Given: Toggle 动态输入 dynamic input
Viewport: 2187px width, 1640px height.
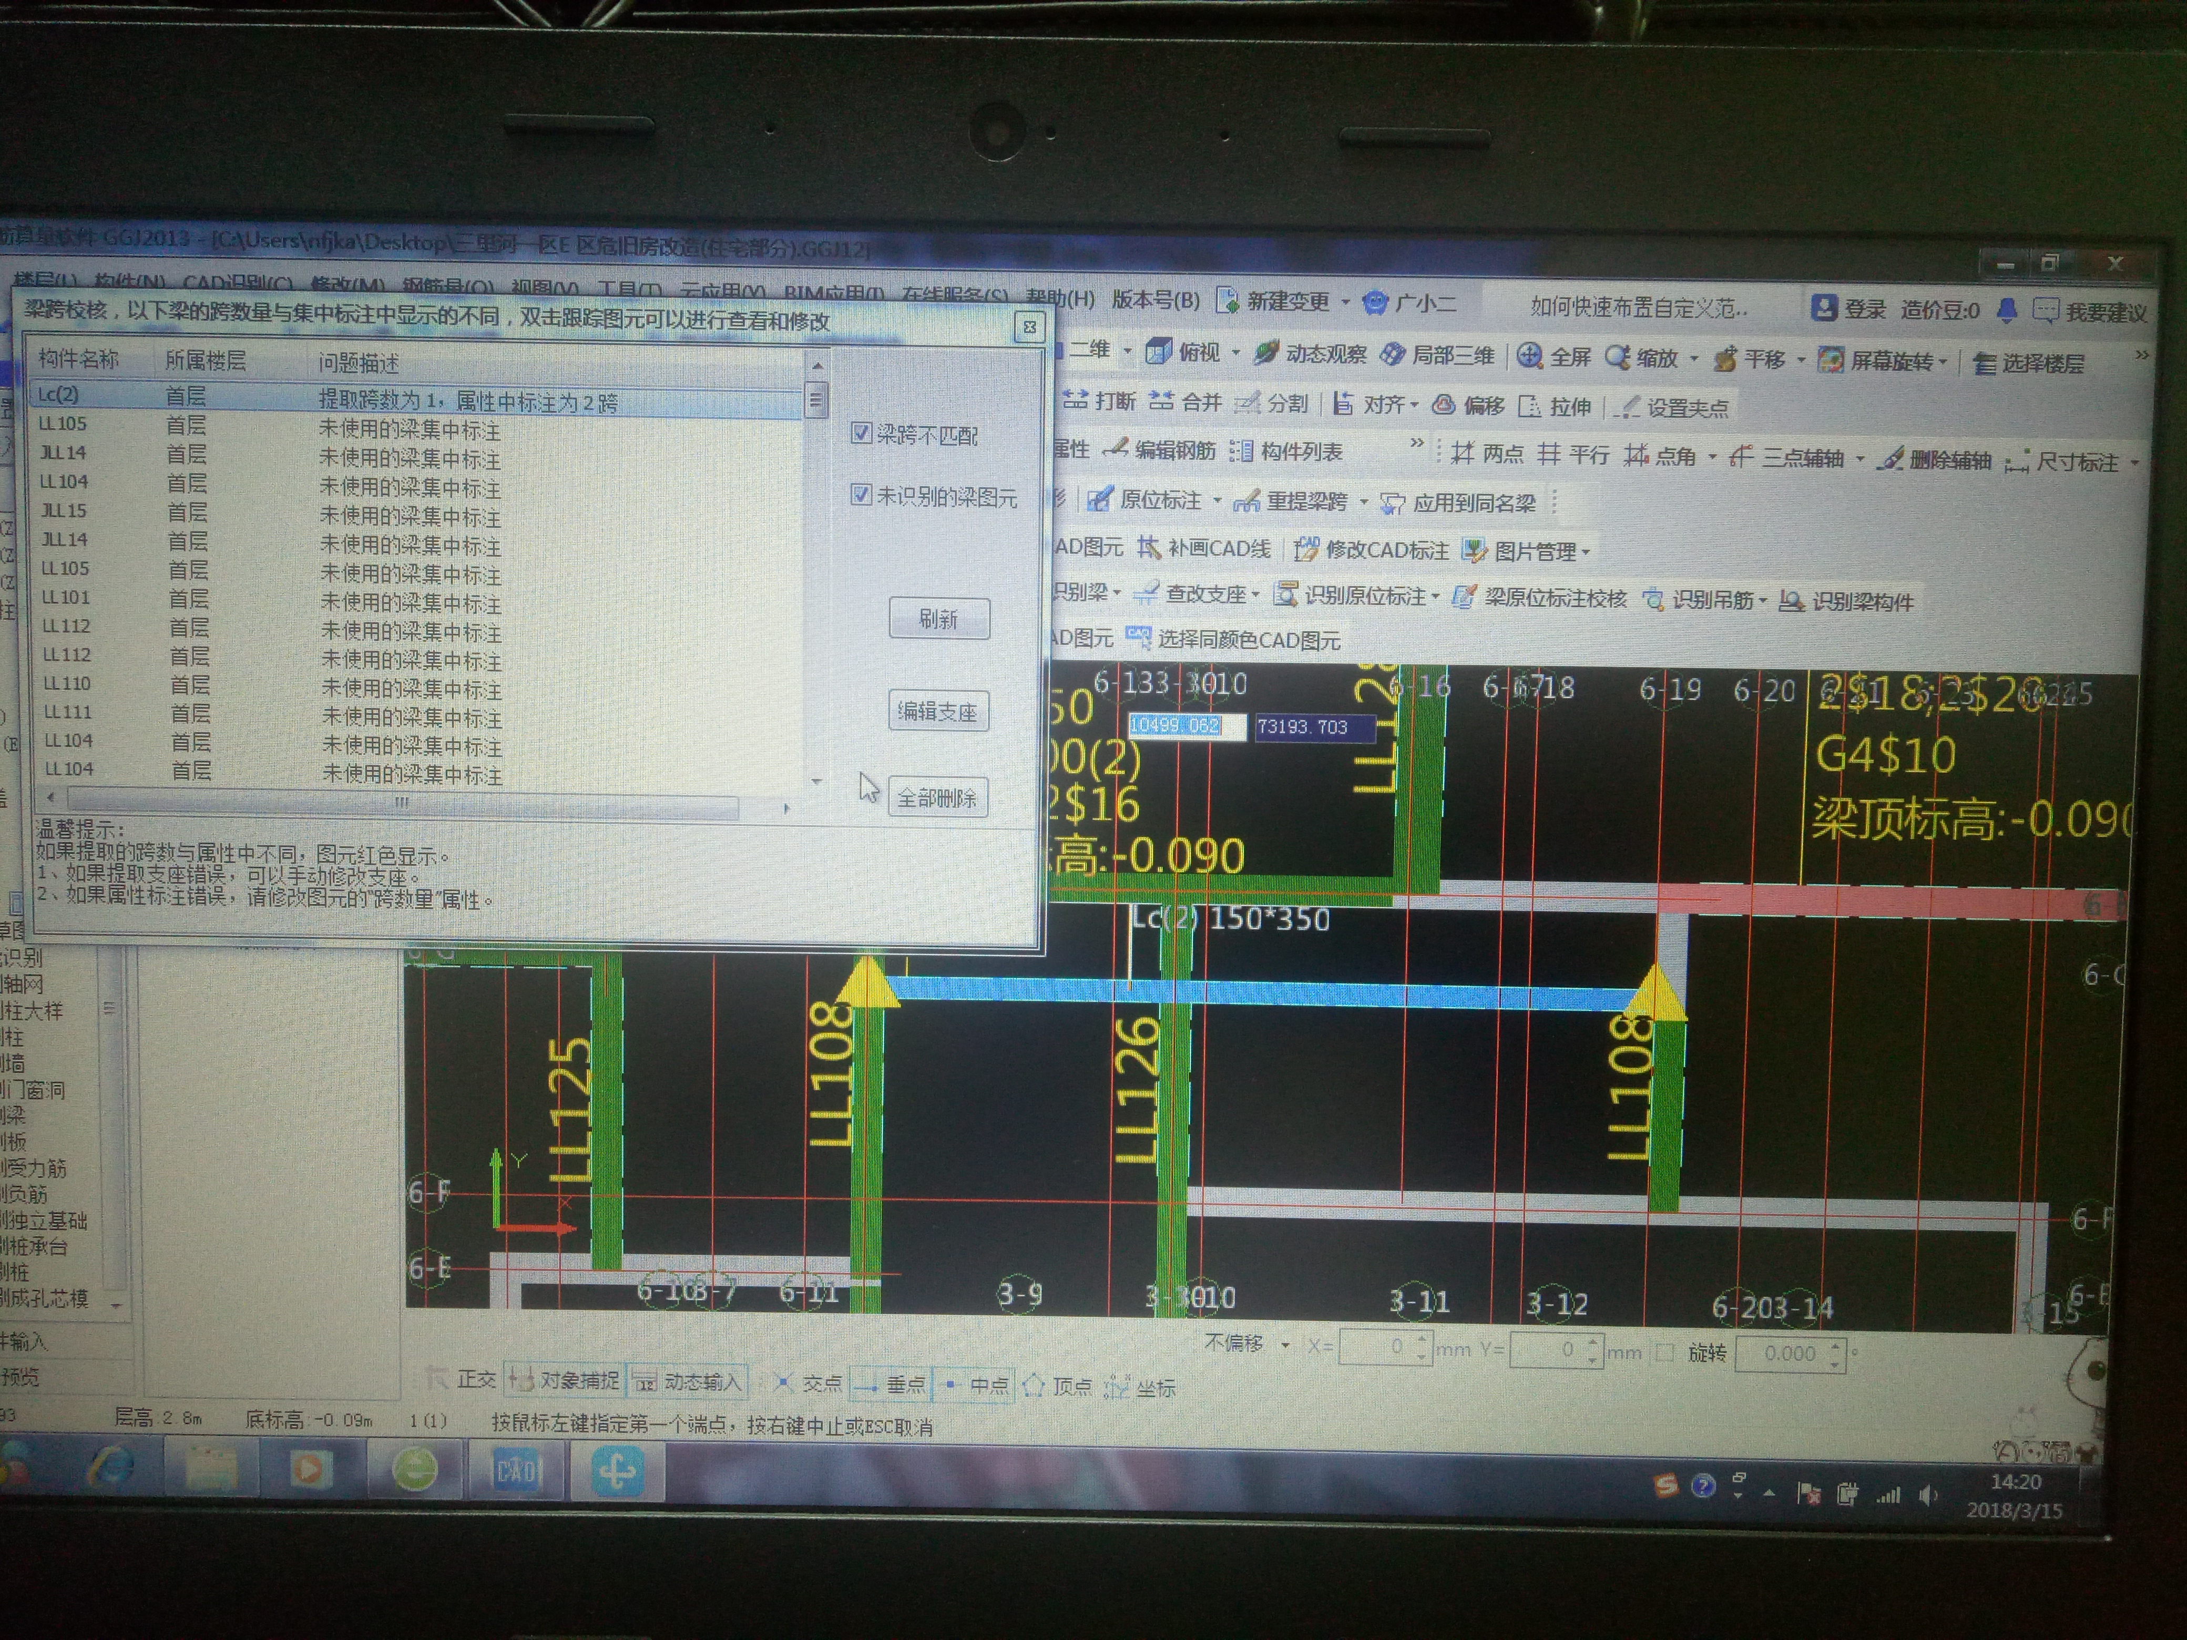Looking at the screenshot, I should pyautogui.click(x=687, y=1381).
